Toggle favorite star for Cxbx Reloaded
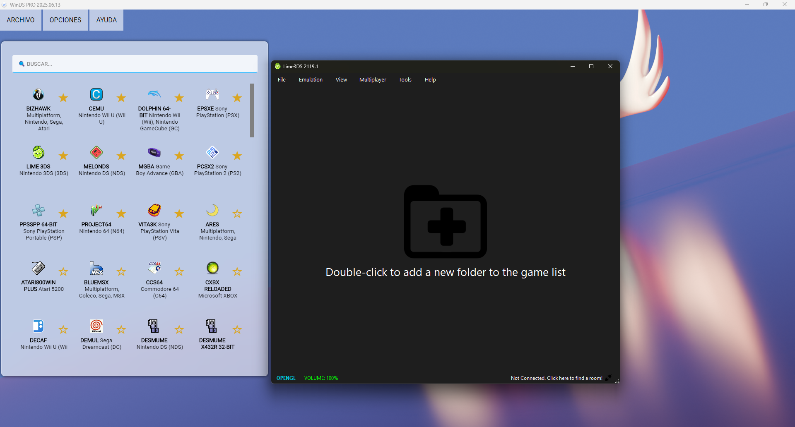The height and width of the screenshot is (427, 795). coord(237,271)
